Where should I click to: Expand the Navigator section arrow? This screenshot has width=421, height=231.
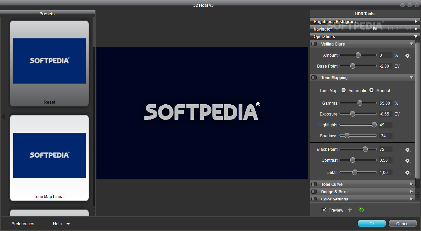coord(416,29)
